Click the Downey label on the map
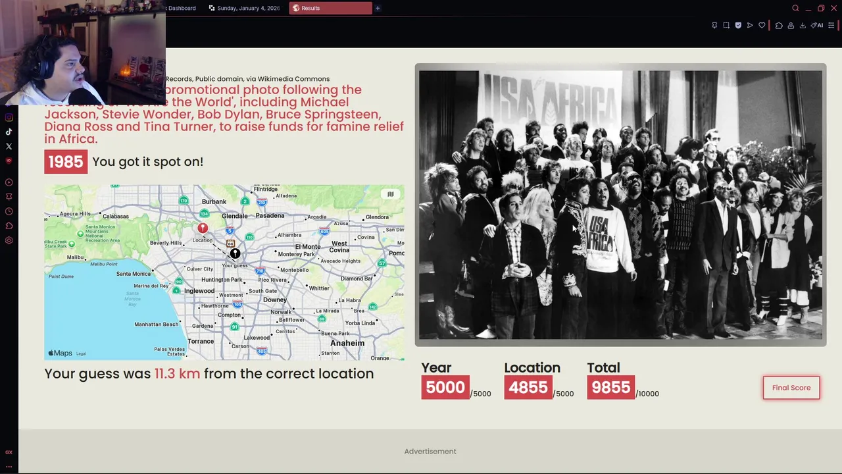The width and height of the screenshot is (842, 474). click(275, 300)
